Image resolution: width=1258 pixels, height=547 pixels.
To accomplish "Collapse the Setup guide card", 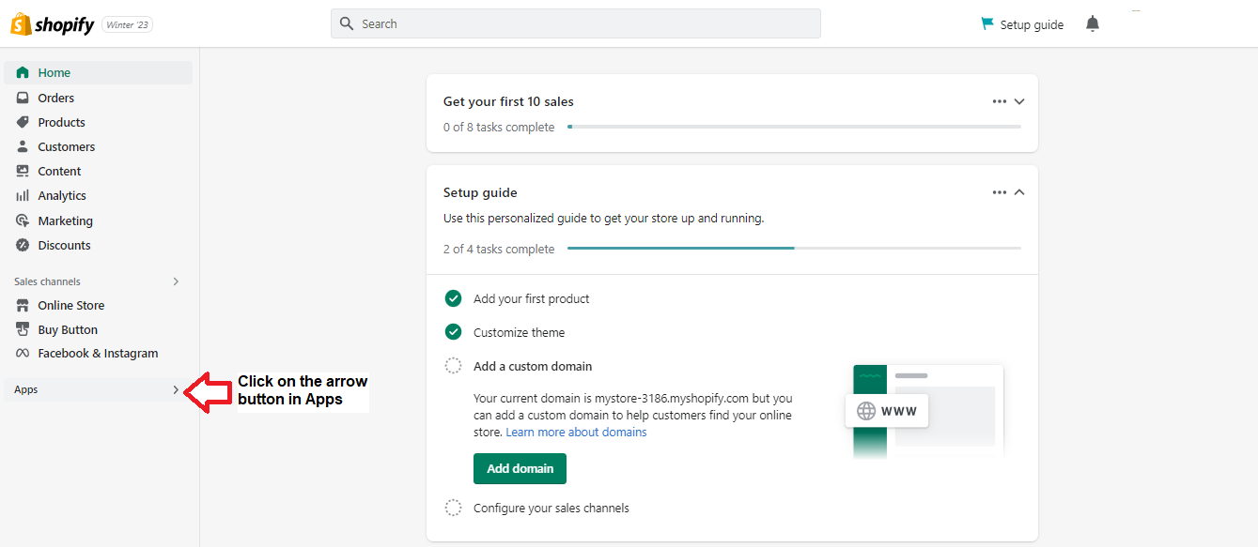I will (1019, 192).
